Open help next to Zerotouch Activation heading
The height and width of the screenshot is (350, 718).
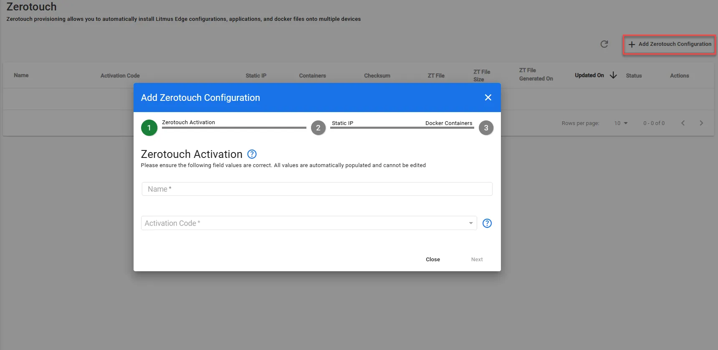pyautogui.click(x=252, y=154)
